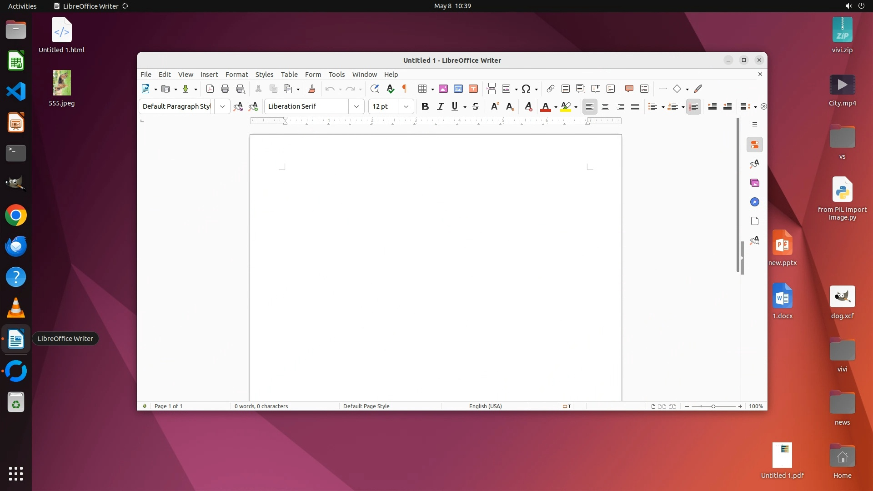Click the Insert Comment toolbar icon
The height and width of the screenshot is (491, 873).
click(x=629, y=89)
